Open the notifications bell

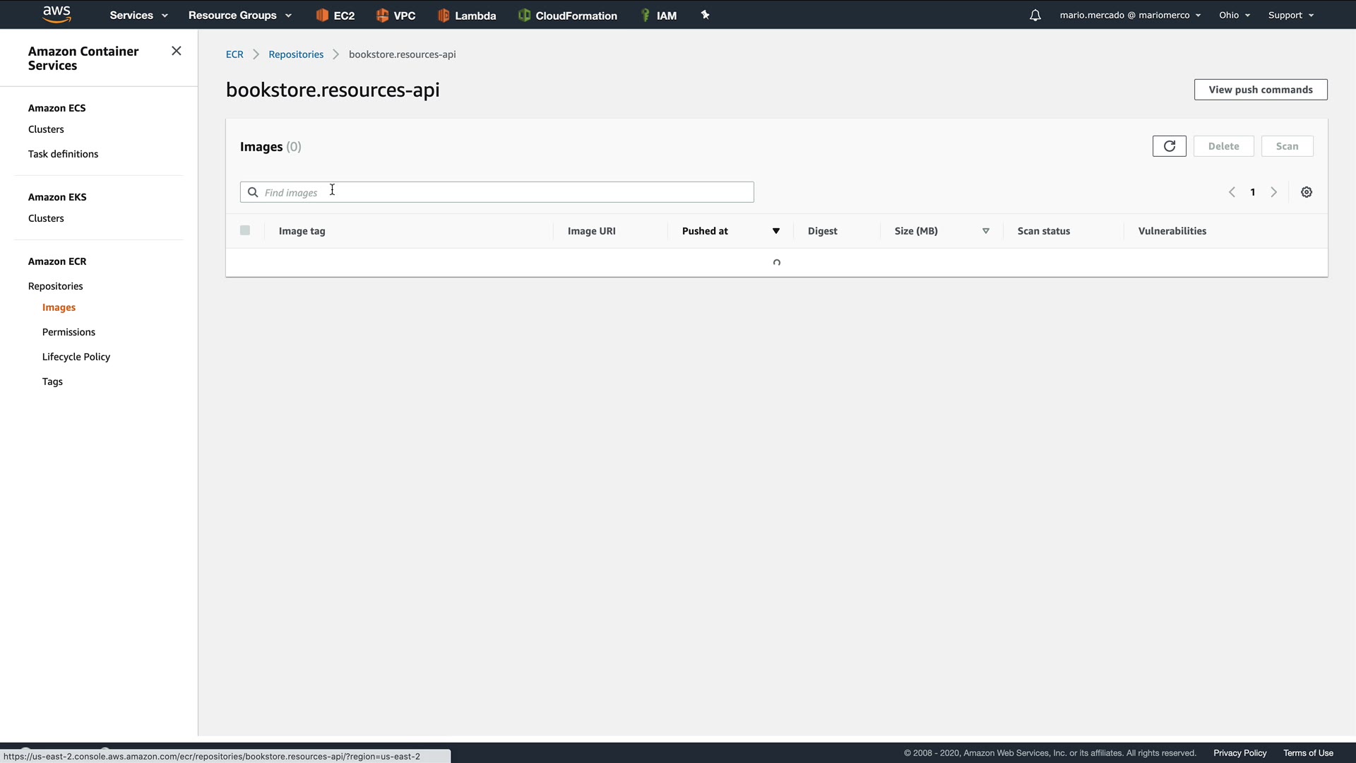(1035, 15)
